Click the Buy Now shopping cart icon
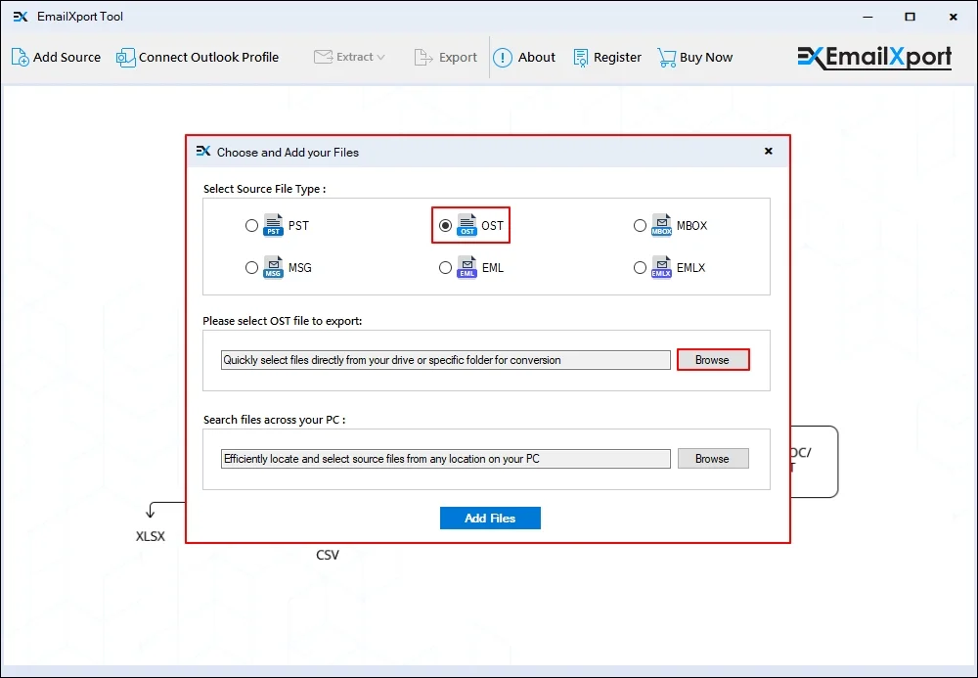Viewport: 978px width, 678px height. click(x=667, y=57)
